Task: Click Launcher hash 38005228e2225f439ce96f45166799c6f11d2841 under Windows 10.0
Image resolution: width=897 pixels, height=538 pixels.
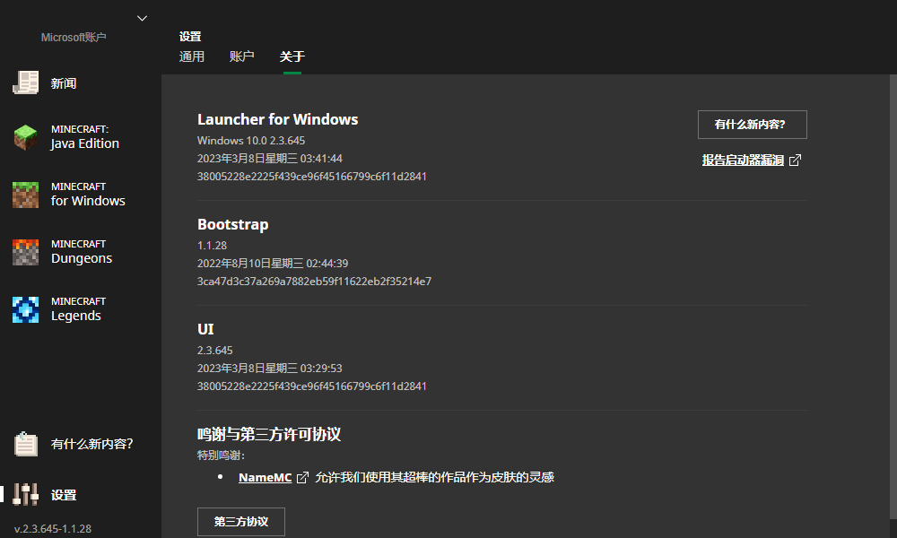Action: click(312, 176)
